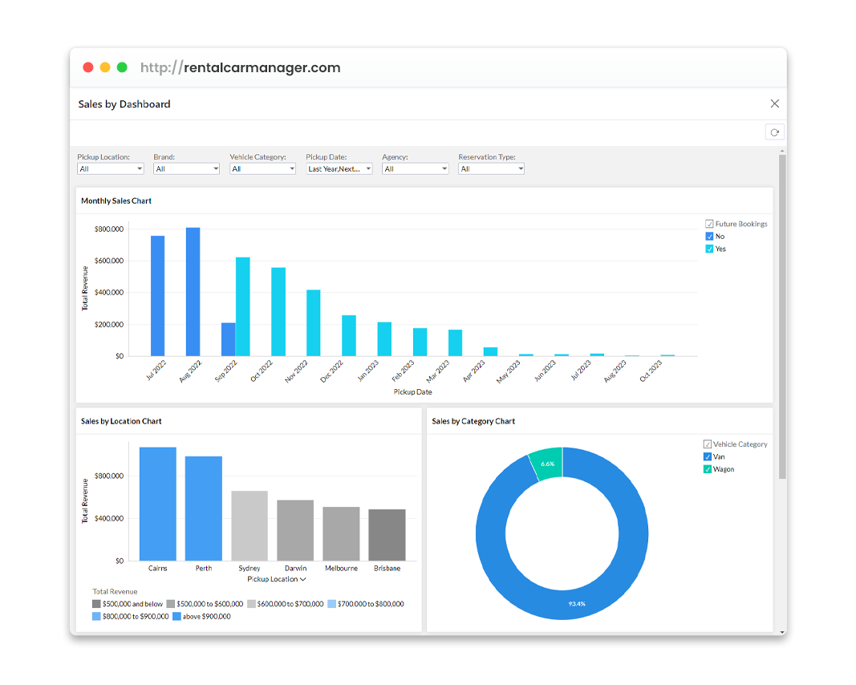Uncheck the "Yes" series in Monthly Sales legend

pos(708,248)
